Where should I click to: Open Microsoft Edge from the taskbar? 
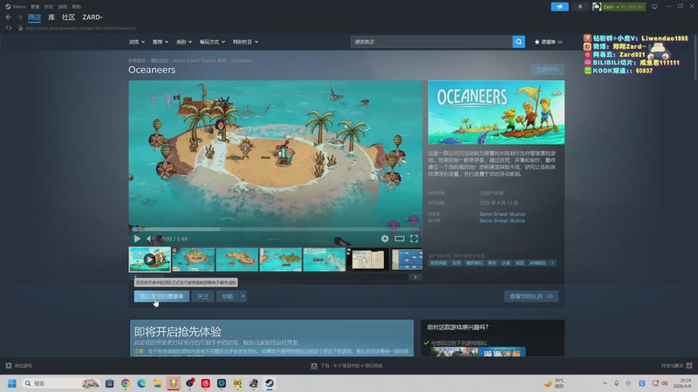(x=141, y=383)
